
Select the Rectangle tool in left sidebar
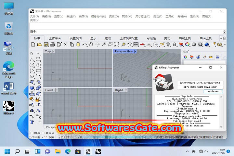[x=38, y=71]
